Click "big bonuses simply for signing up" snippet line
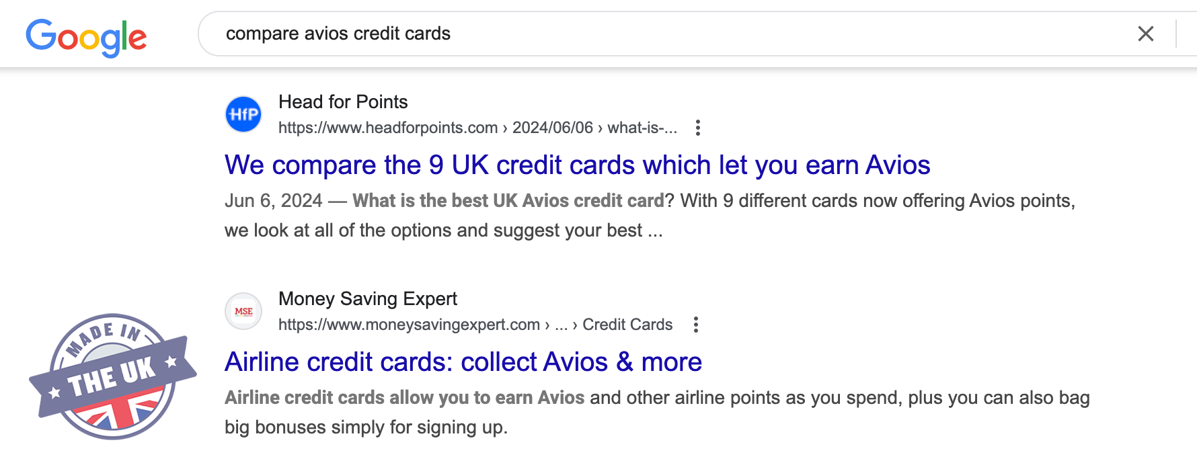 pyautogui.click(x=366, y=427)
